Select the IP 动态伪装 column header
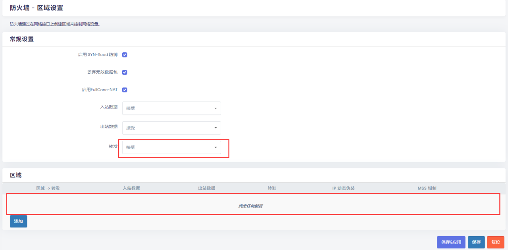 [343, 188]
